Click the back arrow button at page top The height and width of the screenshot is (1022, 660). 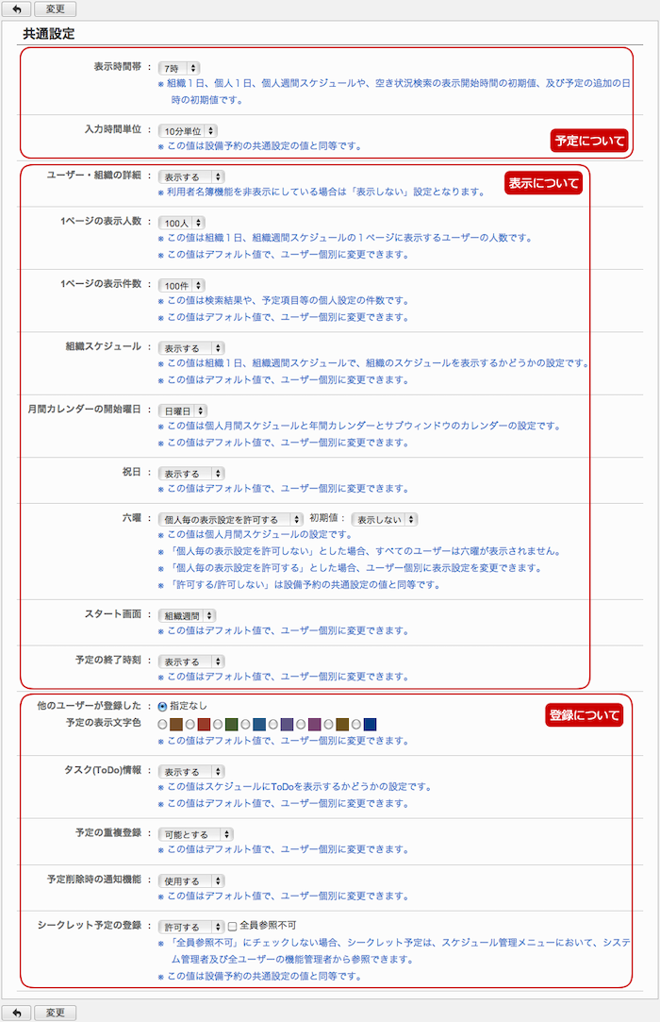click(16, 9)
